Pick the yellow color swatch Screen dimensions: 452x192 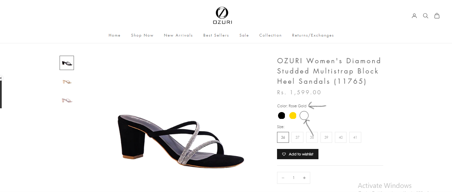(293, 115)
